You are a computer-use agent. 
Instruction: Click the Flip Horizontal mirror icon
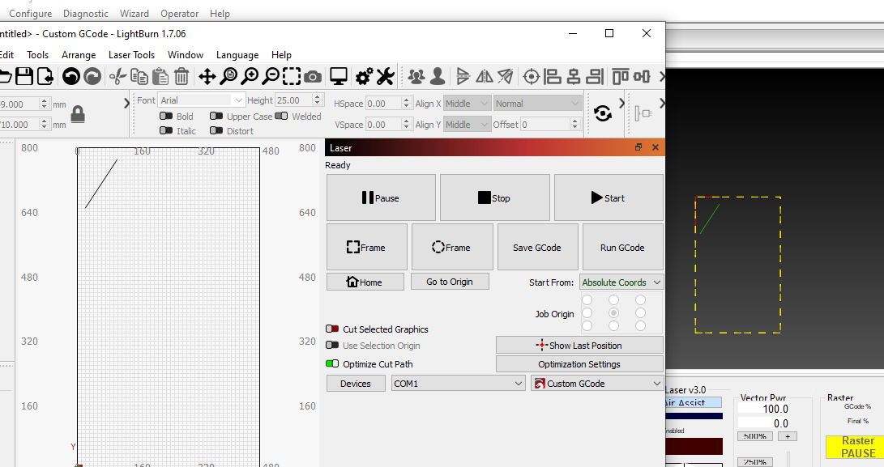tap(485, 76)
